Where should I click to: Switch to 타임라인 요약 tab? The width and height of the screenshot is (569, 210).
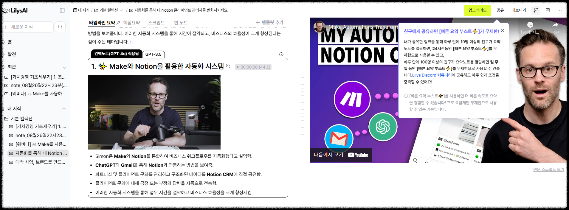[x=102, y=23]
